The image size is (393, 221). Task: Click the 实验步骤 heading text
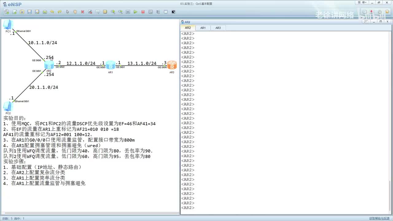click(x=15, y=161)
